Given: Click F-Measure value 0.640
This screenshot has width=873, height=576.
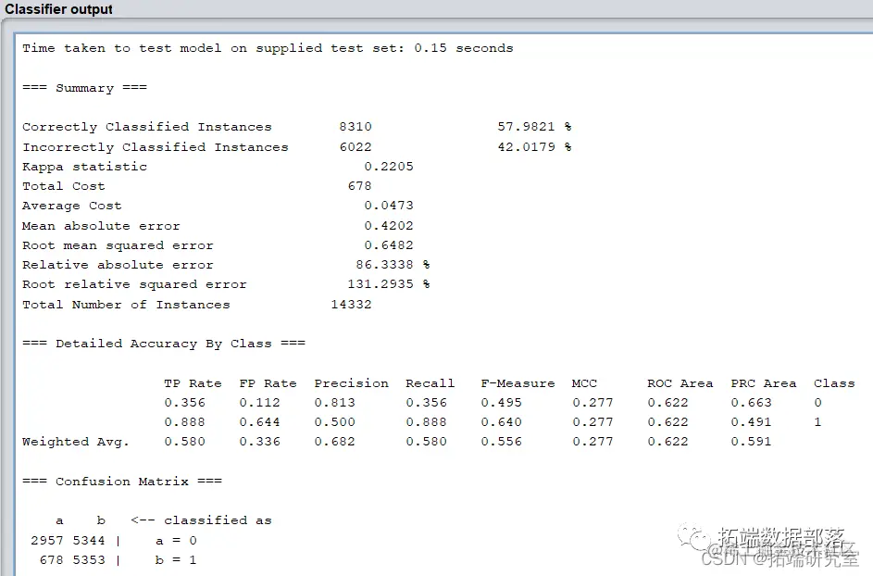Looking at the screenshot, I should click(x=501, y=422).
